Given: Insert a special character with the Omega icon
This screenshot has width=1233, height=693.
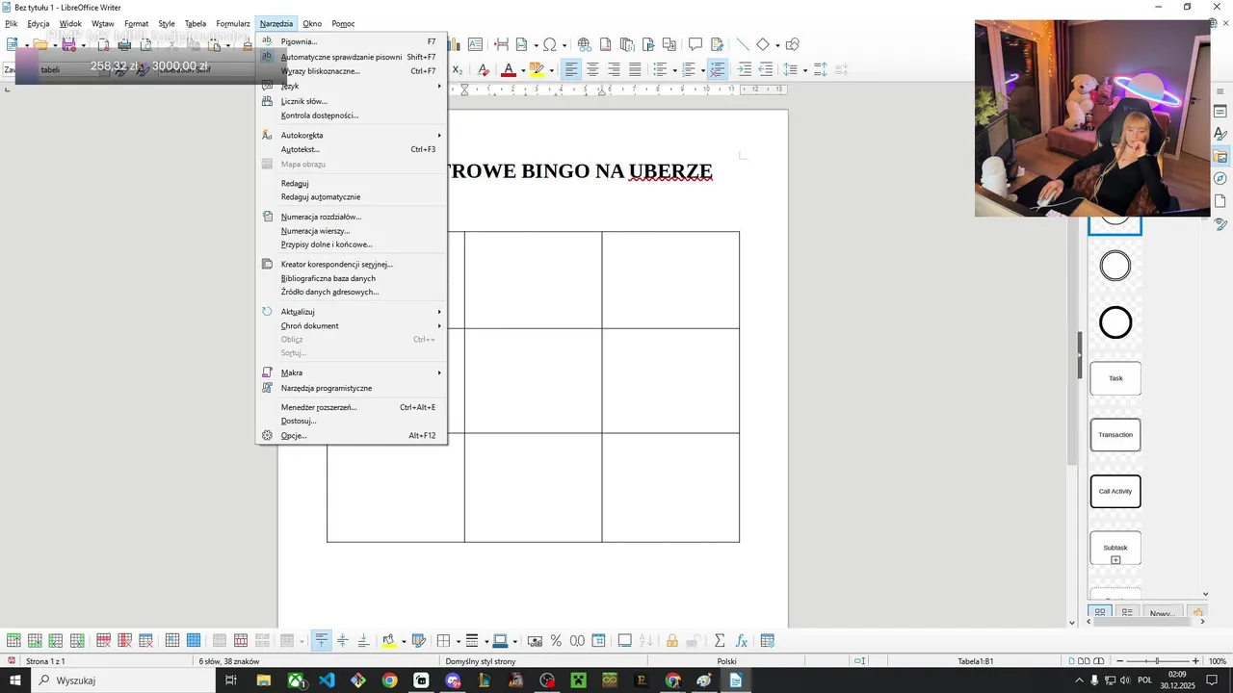Looking at the screenshot, I should click(x=550, y=44).
